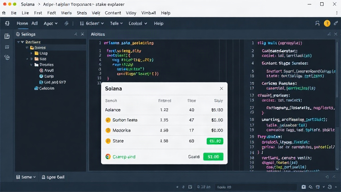Viewport: 341px width, 192px height.
Task: Click the Culdoim item icon in tree
Action: coord(36,88)
